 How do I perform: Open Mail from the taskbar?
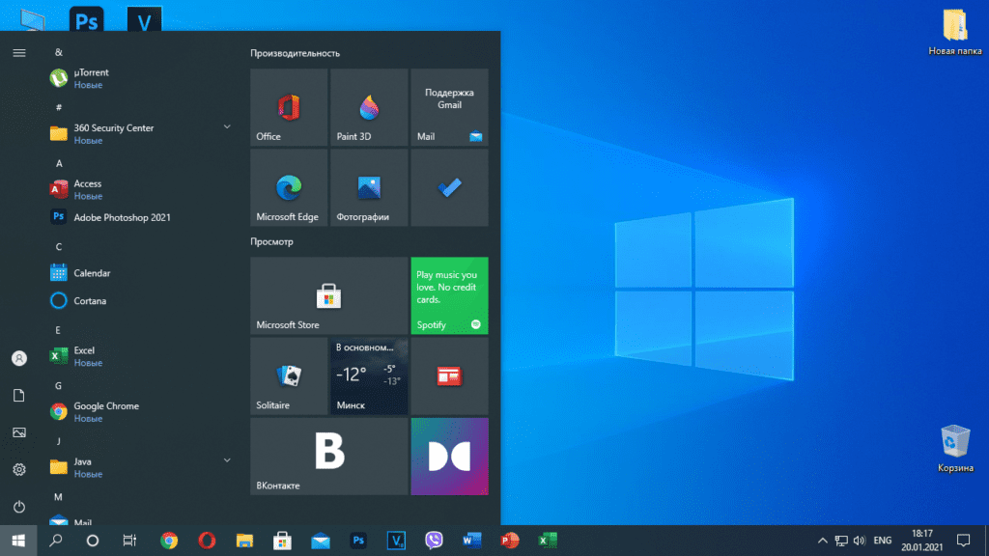coord(321,541)
